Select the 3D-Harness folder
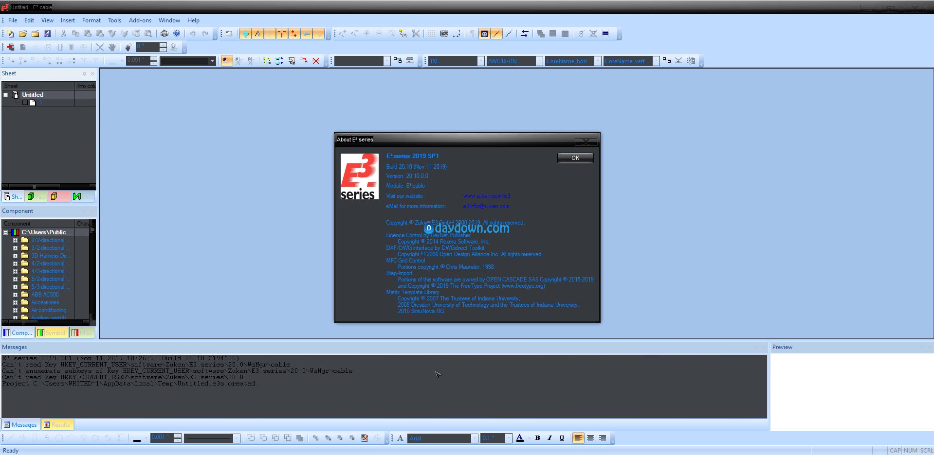The image size is (934, 455). [51, 256]
